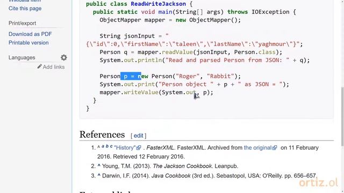Click the page vertical scrollbar thumb
344x193 pixels.
(x=342, y=116)
